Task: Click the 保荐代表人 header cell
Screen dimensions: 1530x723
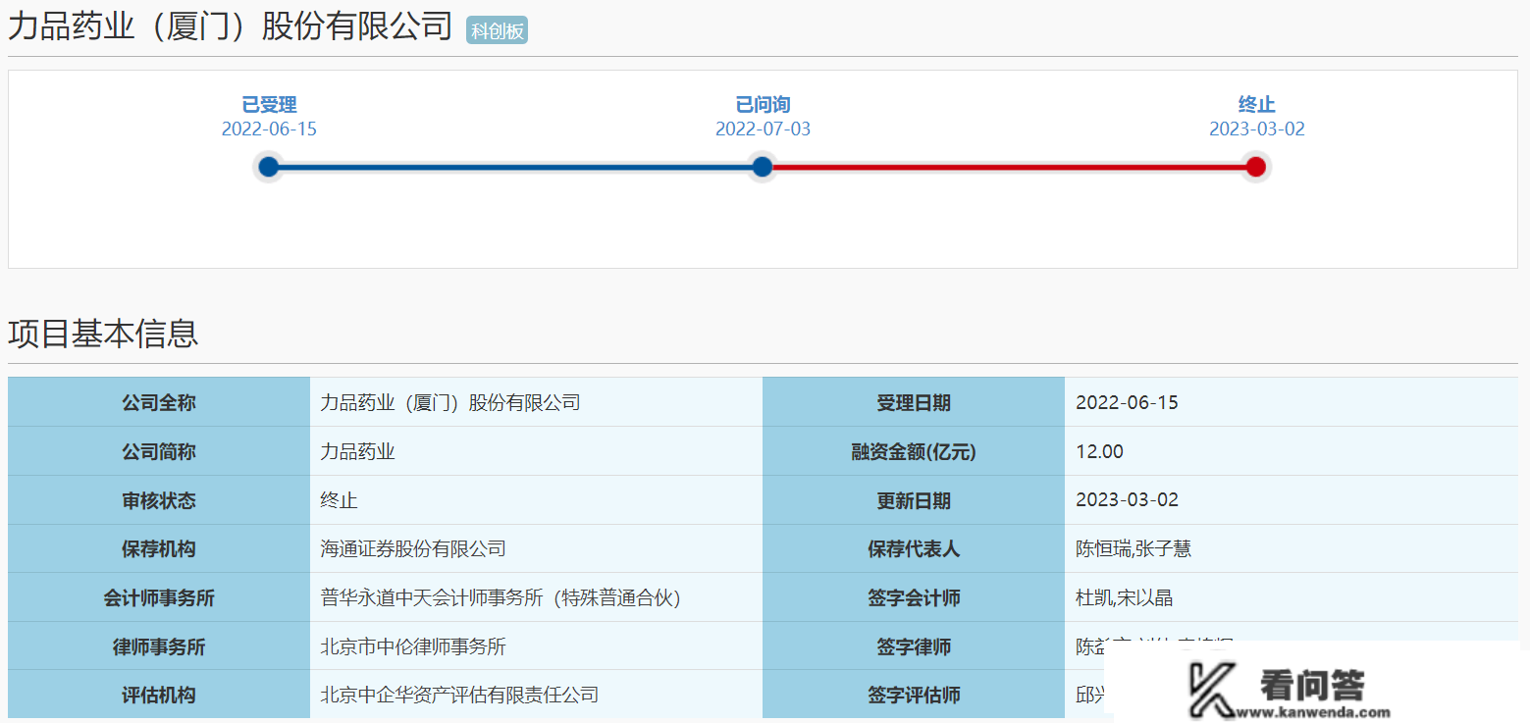Action: pos(914,548)
